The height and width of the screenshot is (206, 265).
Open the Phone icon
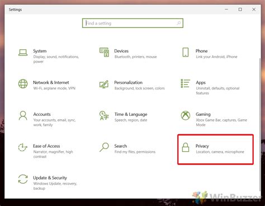[186, 52]
